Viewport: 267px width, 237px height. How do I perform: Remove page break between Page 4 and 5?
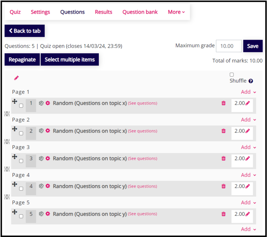coord(7,197)
